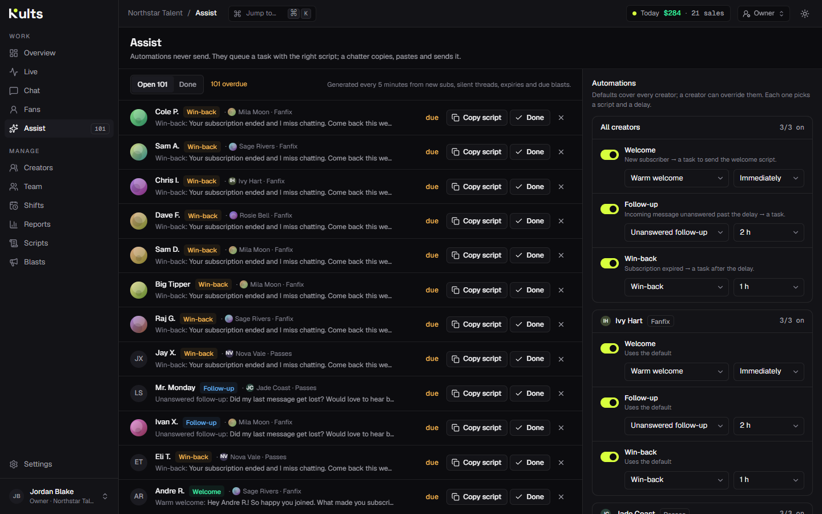Copy script for Mr. Monday
The height and width of the screenshot is (514, 822).
click(x=477, y=393)
